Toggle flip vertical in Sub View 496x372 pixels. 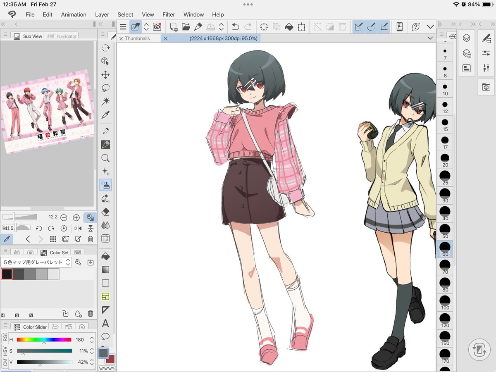[91, 228]
